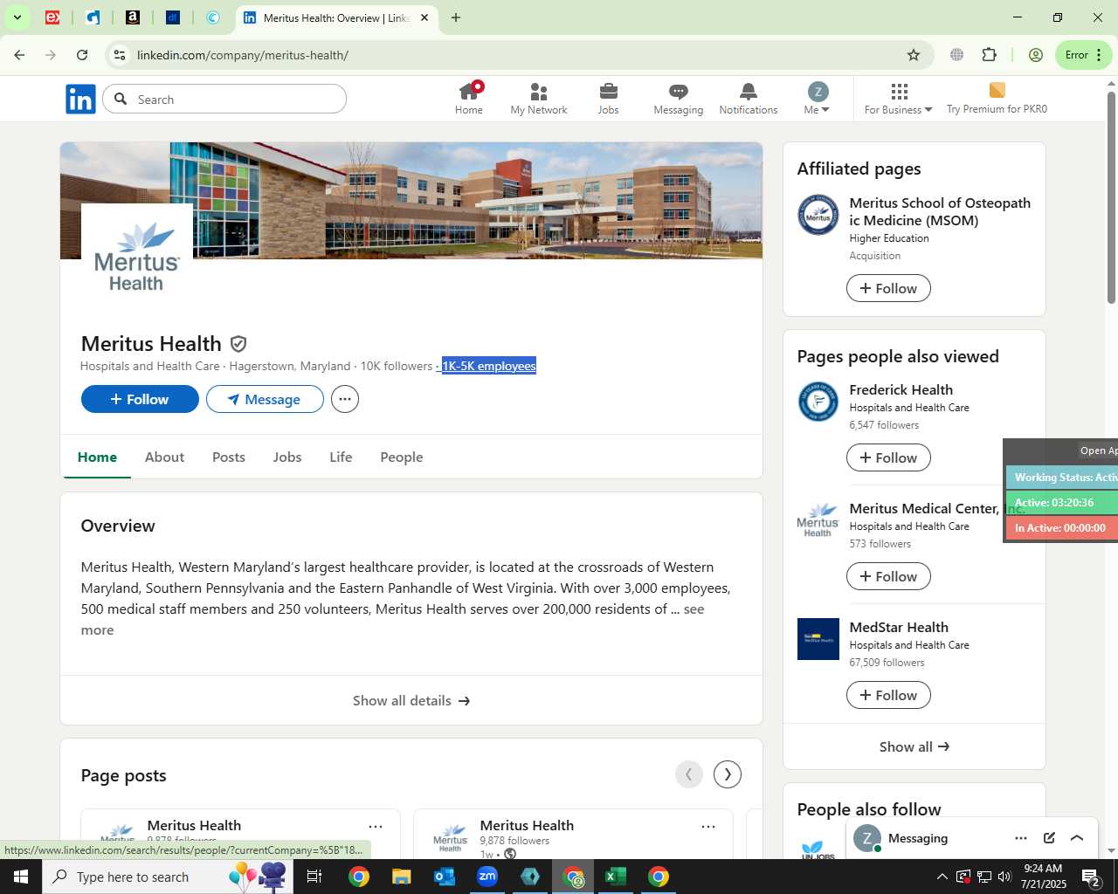
Task: Open Excel from Windows taskbar
Action: [x=616, y=877]
